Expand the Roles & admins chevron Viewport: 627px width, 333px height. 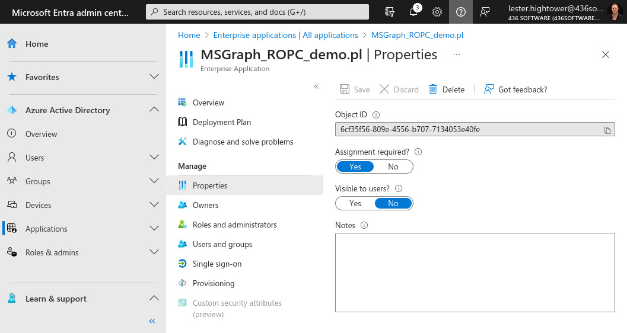coord(154,252)
